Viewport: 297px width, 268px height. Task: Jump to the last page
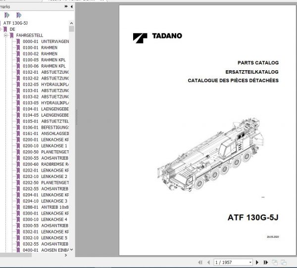(266, 263)
